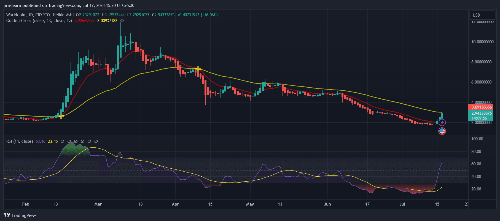This screenshot has width=500, height=221.
Task: Click the Worldcoin symbol title
Action: pos(16,15)
